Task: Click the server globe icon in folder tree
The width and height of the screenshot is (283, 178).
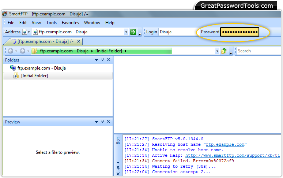Action: click(13, 68)
